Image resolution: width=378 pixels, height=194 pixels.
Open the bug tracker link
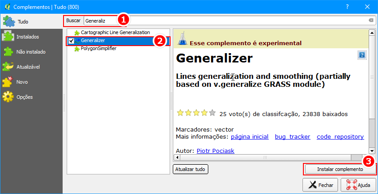pyautogui.click(x=292, y=137)
